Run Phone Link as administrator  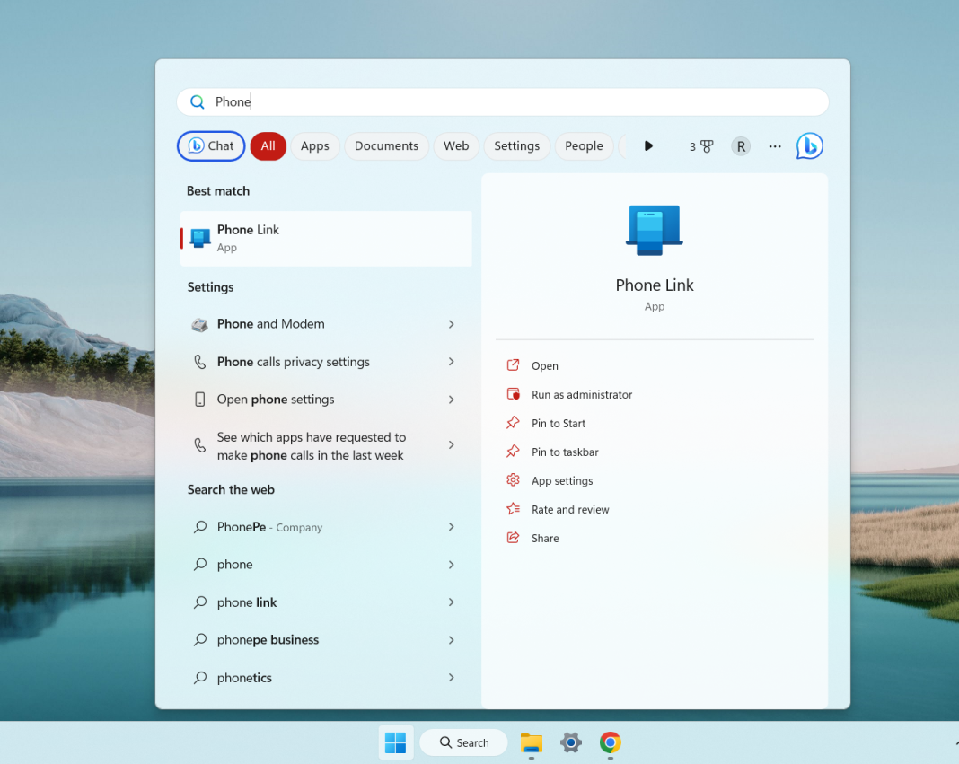point(581,394)
